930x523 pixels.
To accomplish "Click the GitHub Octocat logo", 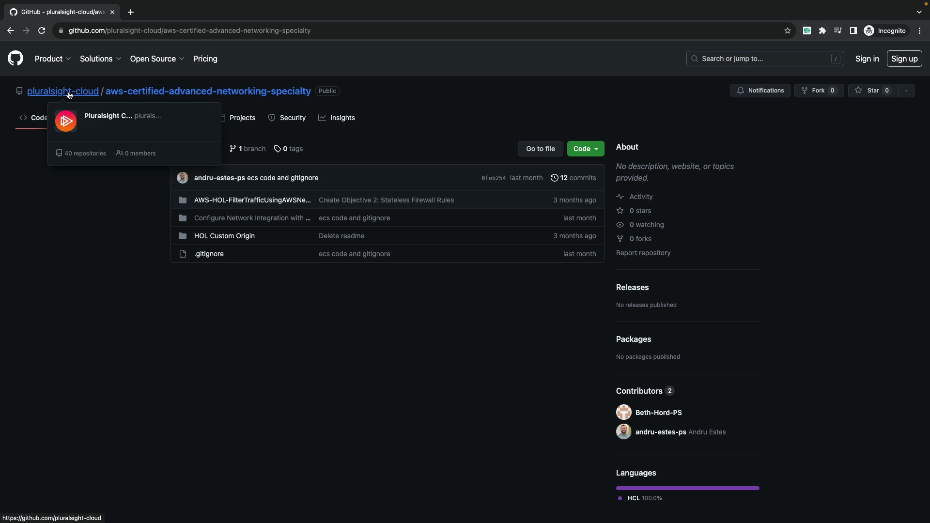I will [x=15, y=59].
